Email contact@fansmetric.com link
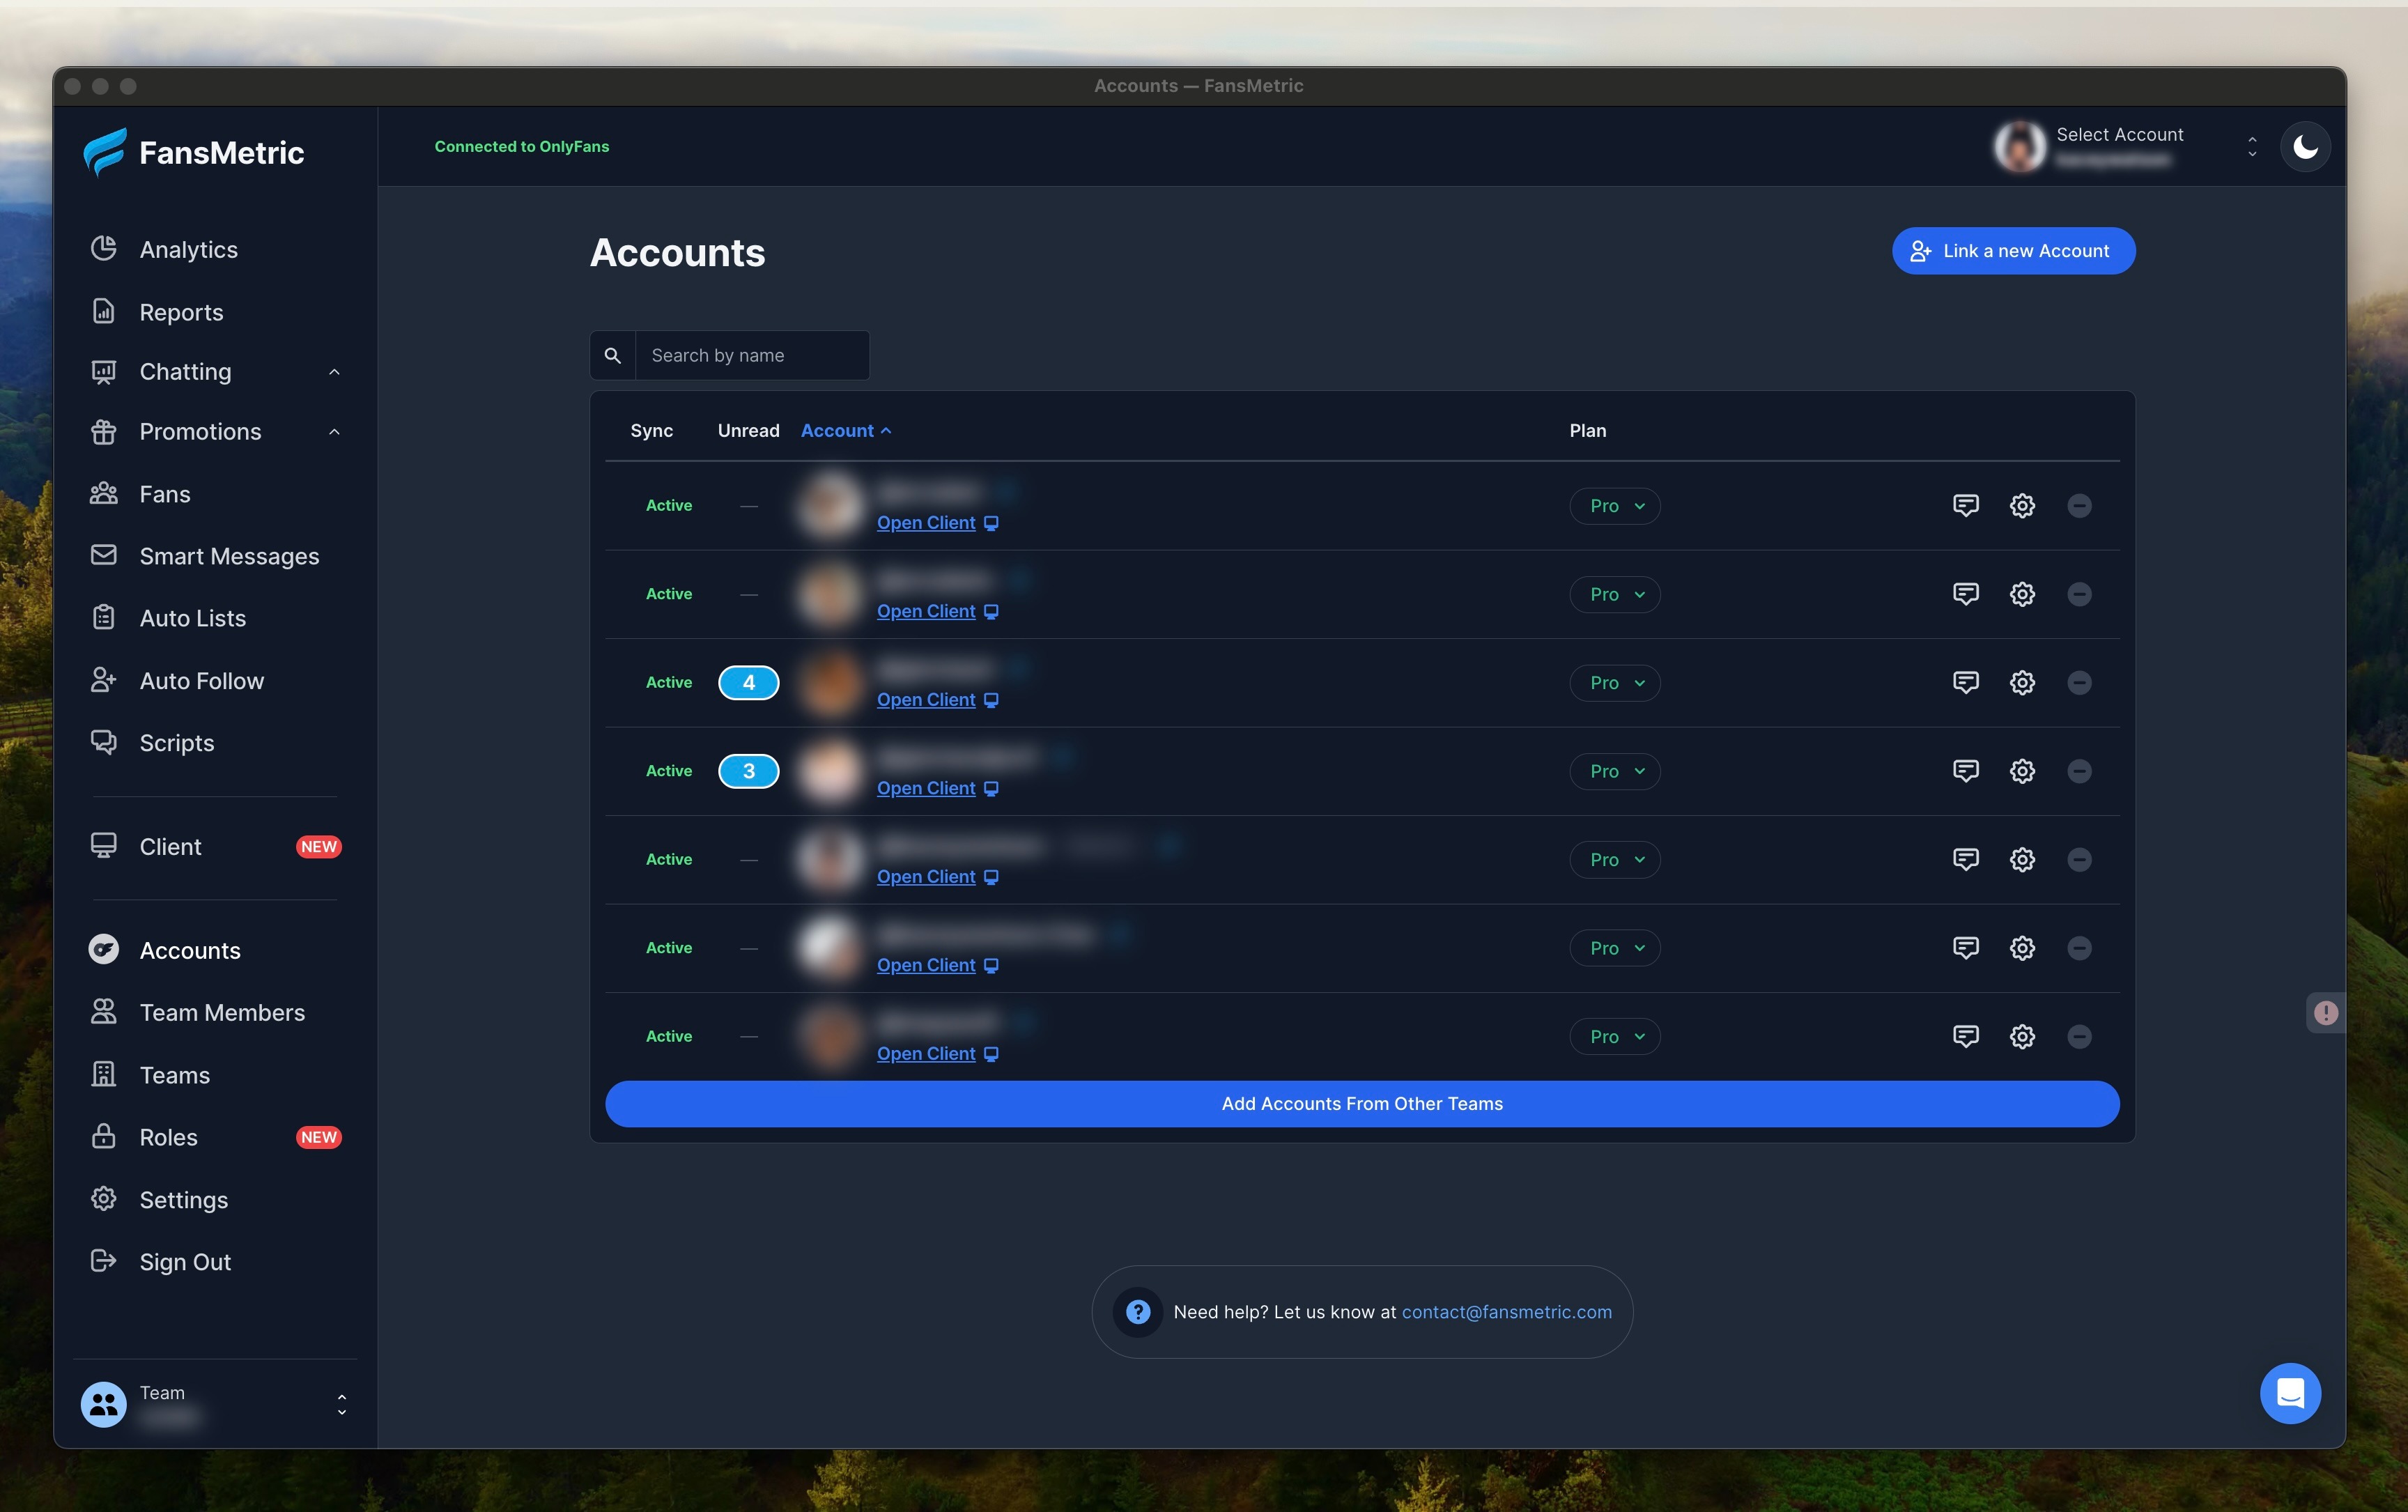Image resolution: width=2408 pixels, height=1512 pixels. pyautogui.click(x=1506, y=1312)
